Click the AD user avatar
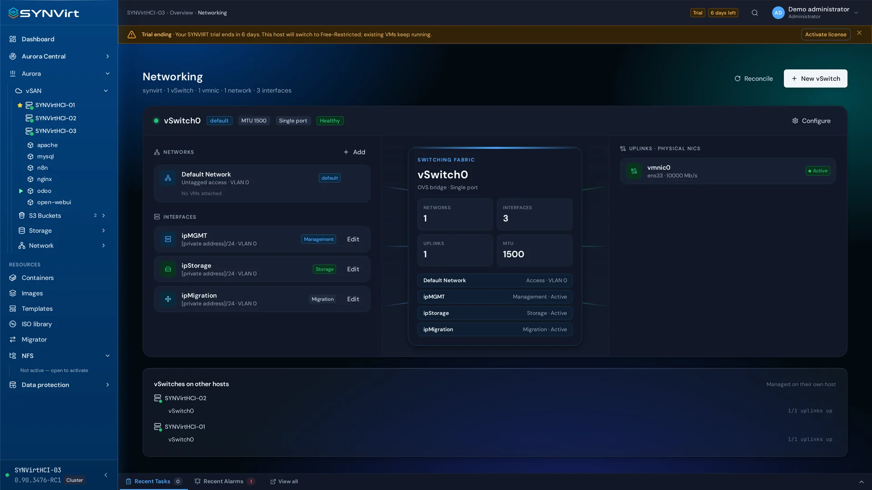 tap(778, 13)
